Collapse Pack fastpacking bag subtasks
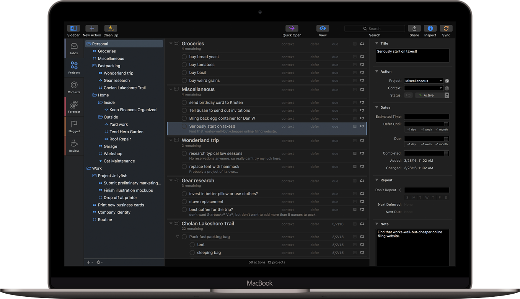520x299 pixels. click(x=177, y=237)
